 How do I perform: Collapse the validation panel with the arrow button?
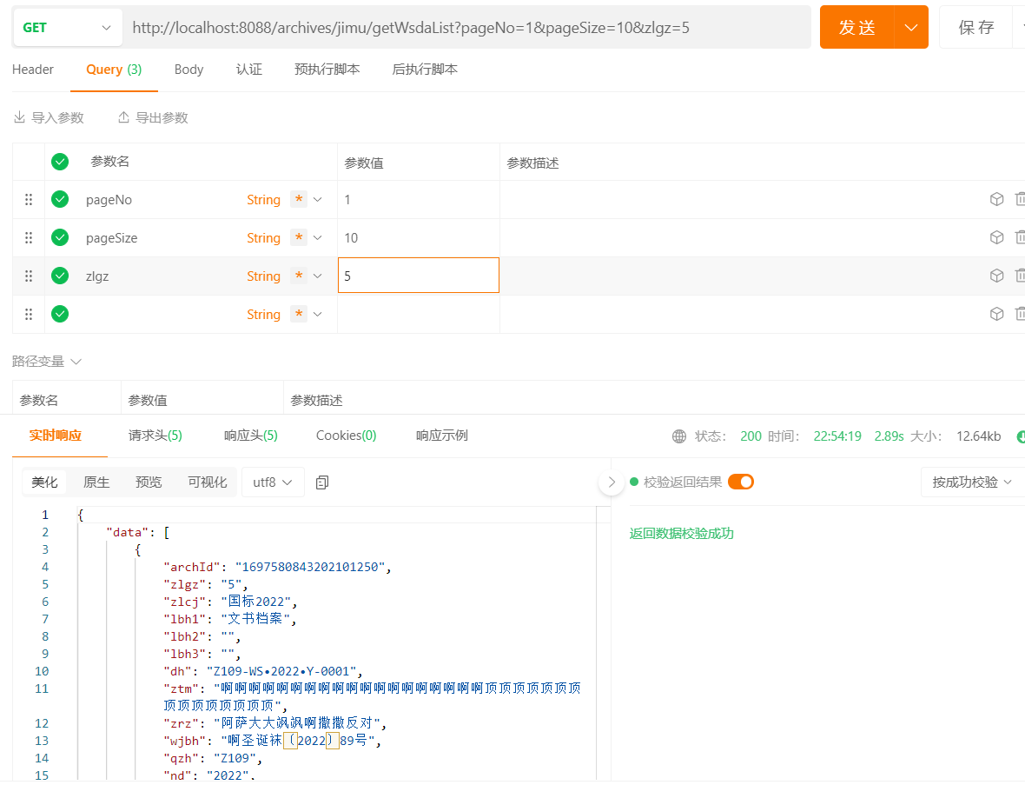(612, 482)
